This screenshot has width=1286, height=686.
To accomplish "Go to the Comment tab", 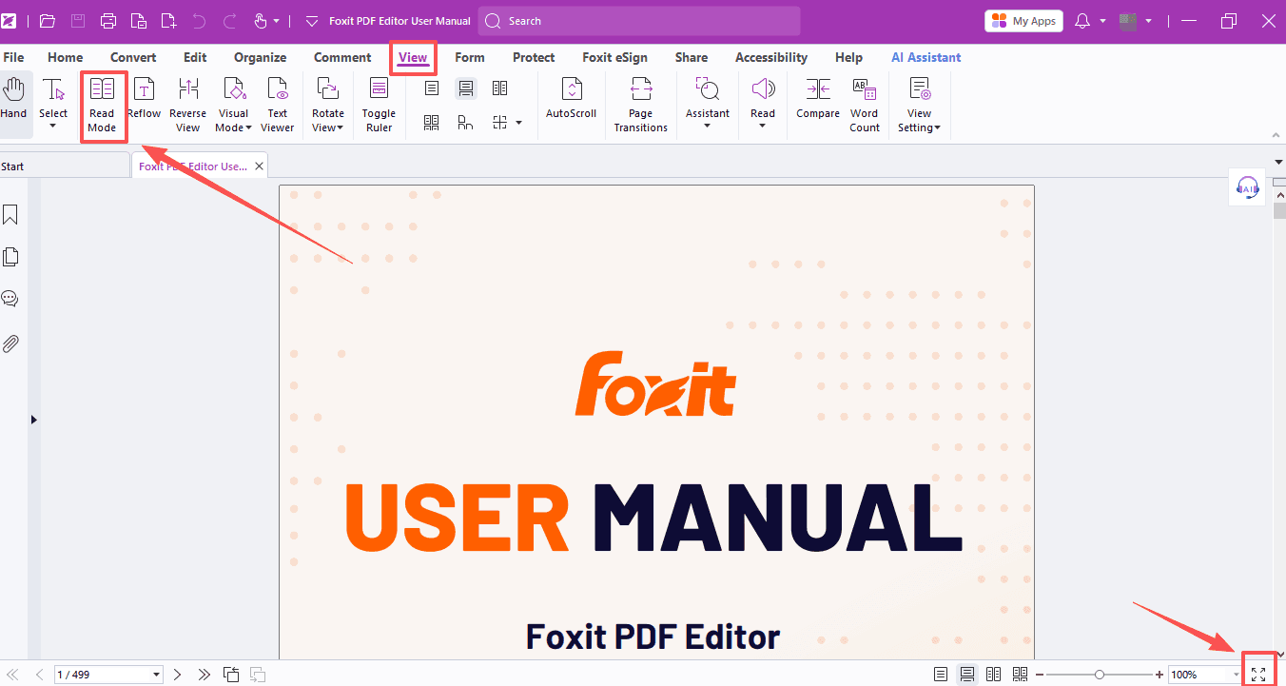I will coord(342,57).
